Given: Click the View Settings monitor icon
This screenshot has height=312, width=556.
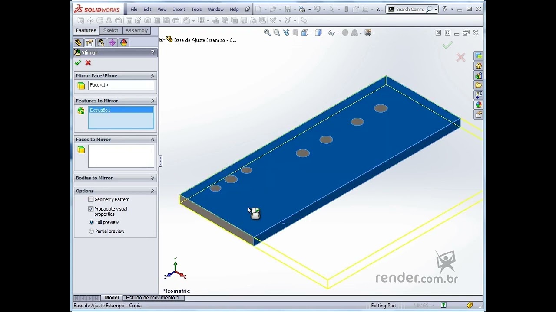Looking at the screenshot, I should [368, 32].
